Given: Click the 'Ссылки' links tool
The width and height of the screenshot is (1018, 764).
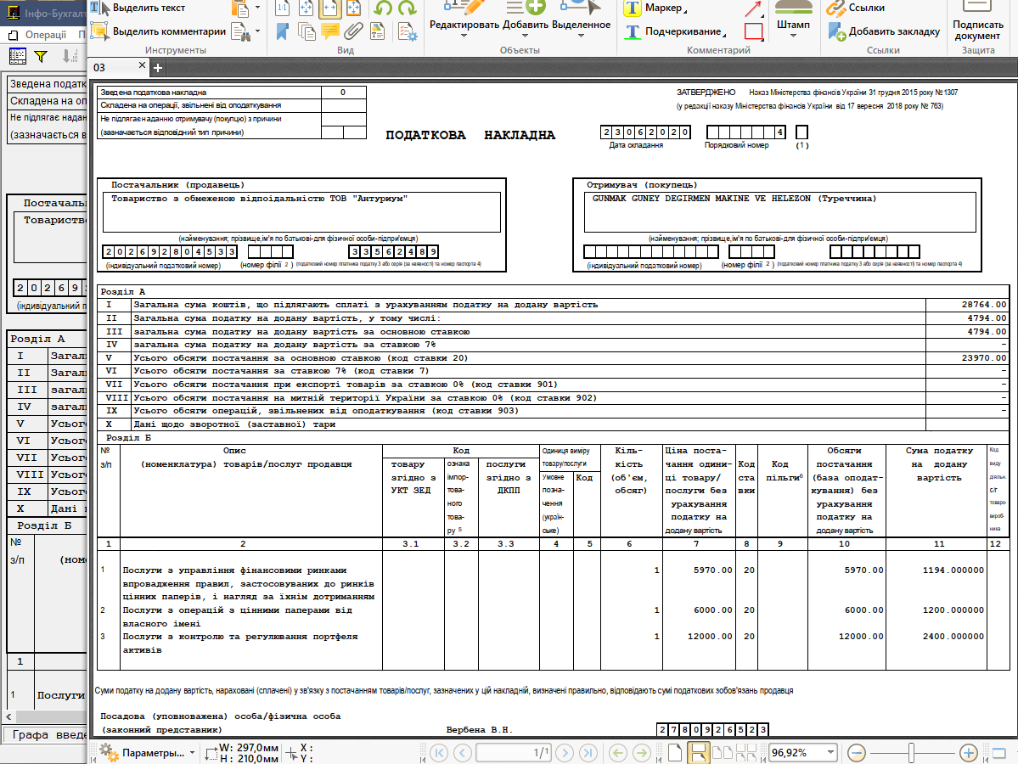Looking at the screenshot, I should (x=856, y=8).
